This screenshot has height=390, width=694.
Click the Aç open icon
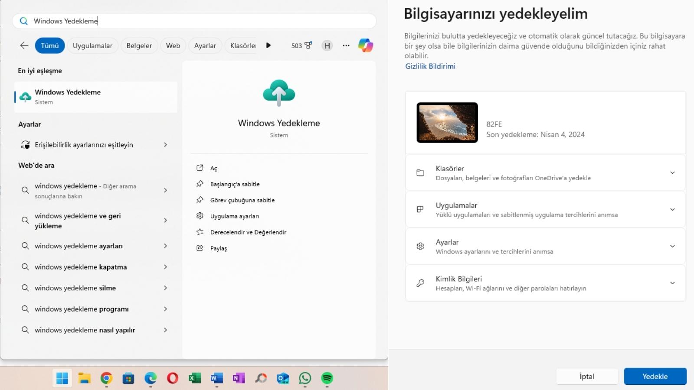point(200,168)
